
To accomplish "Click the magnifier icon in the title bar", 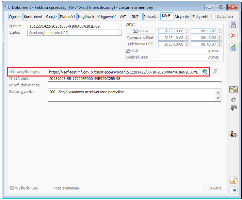I will click(x=7, y=7).
